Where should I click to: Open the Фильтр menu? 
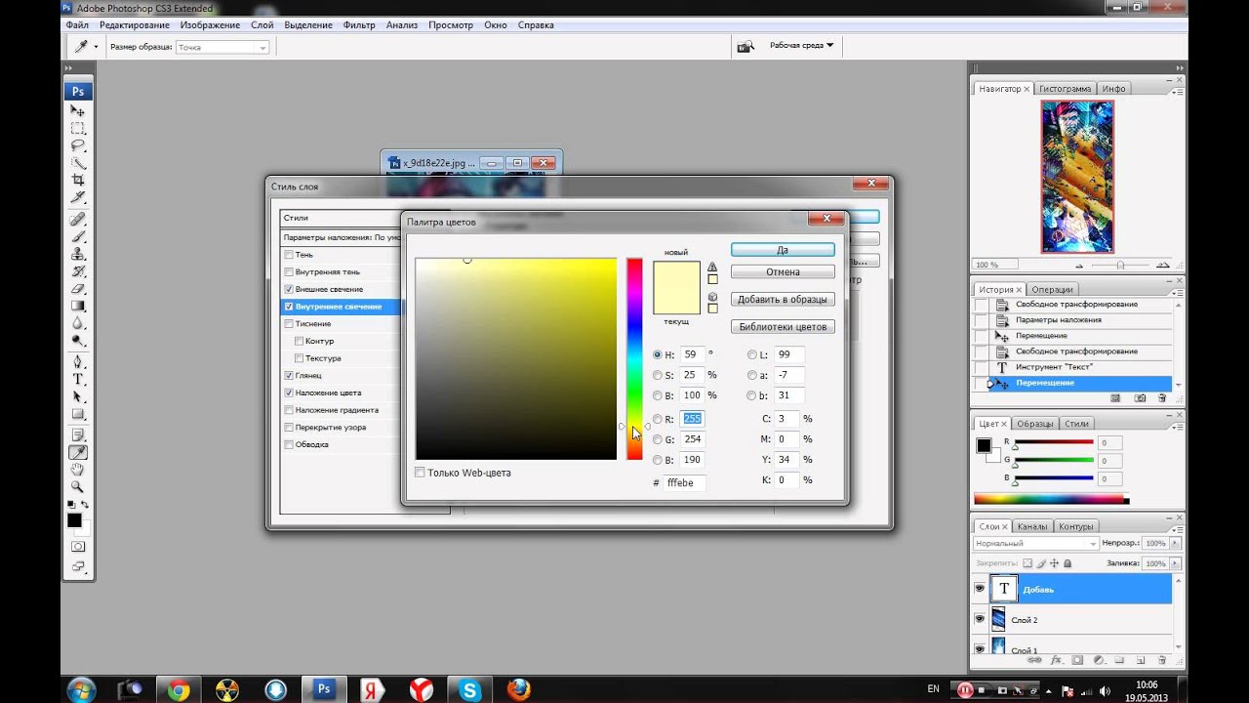(x=359, y=24)
